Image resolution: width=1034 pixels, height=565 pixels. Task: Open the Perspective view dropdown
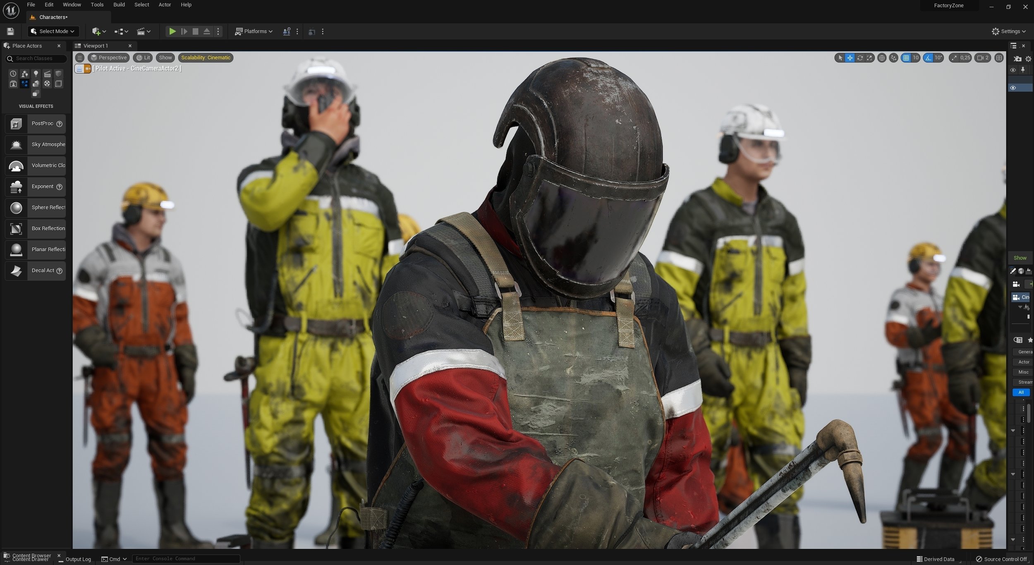coord(109,57)
